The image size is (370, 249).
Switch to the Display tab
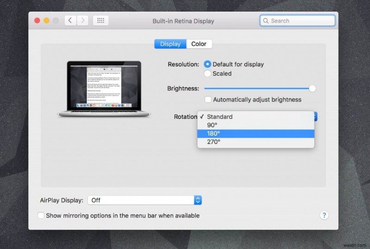click(170, 44)
